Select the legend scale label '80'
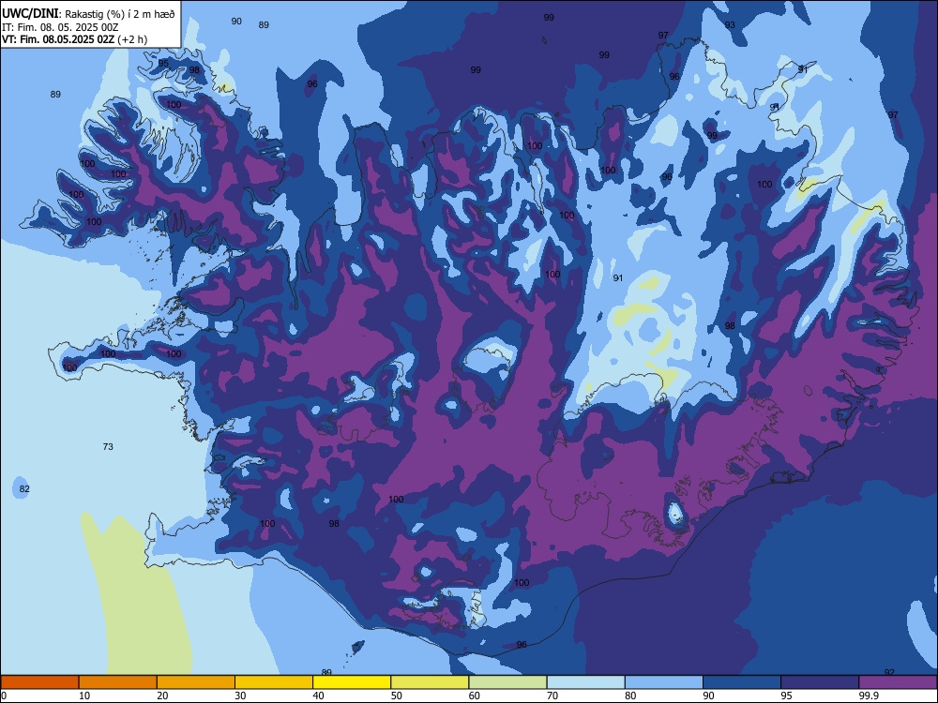Image resolution: width=938 pixels, height=703 pixels. pos(630,696)
